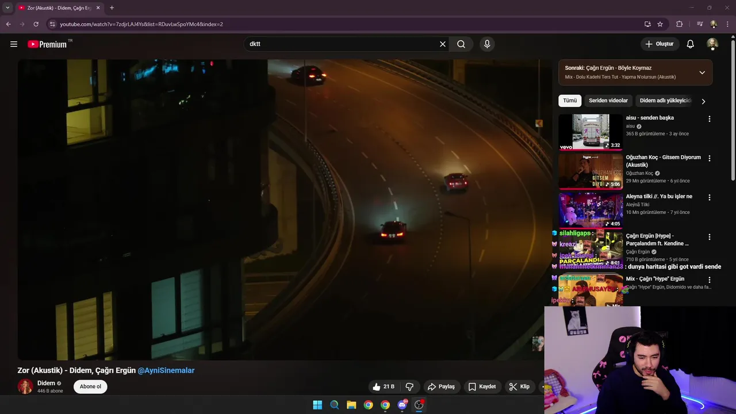Install app icon in address bar
This screenshot has height=414, width=736.
point(647,24)
